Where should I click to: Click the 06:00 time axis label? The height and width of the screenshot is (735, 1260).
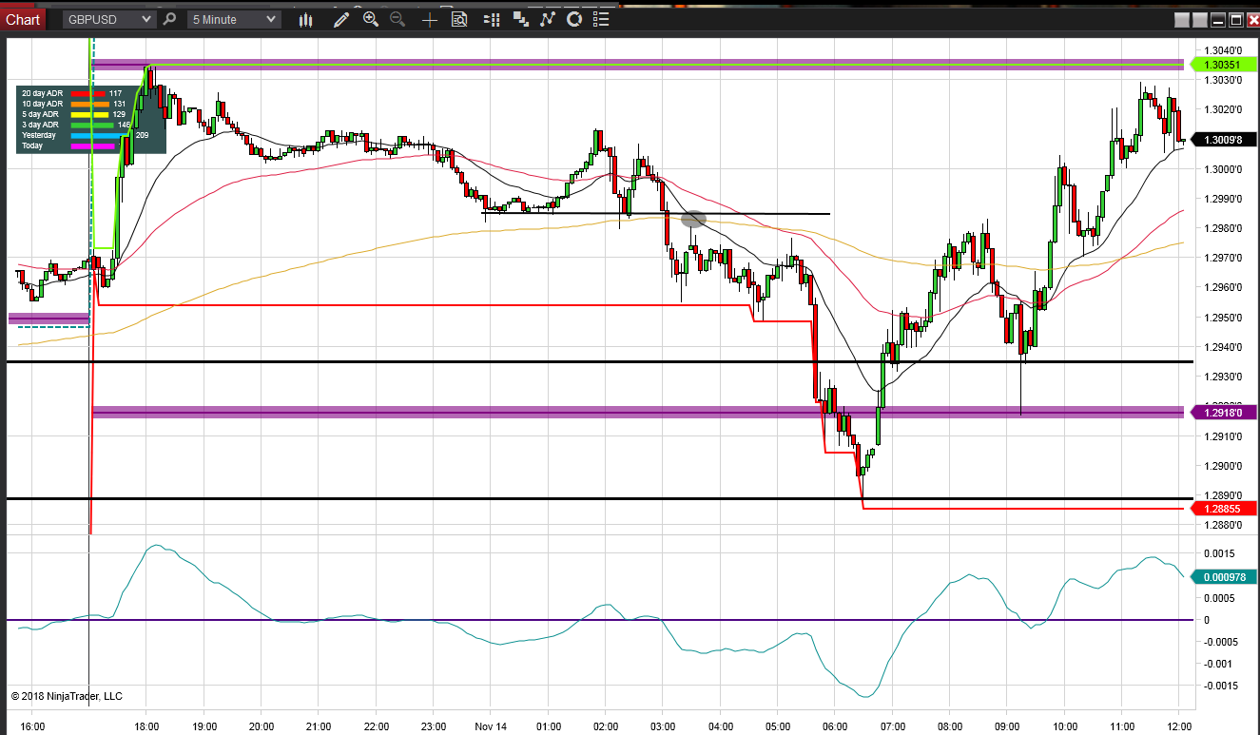click(x=835, y=725)
